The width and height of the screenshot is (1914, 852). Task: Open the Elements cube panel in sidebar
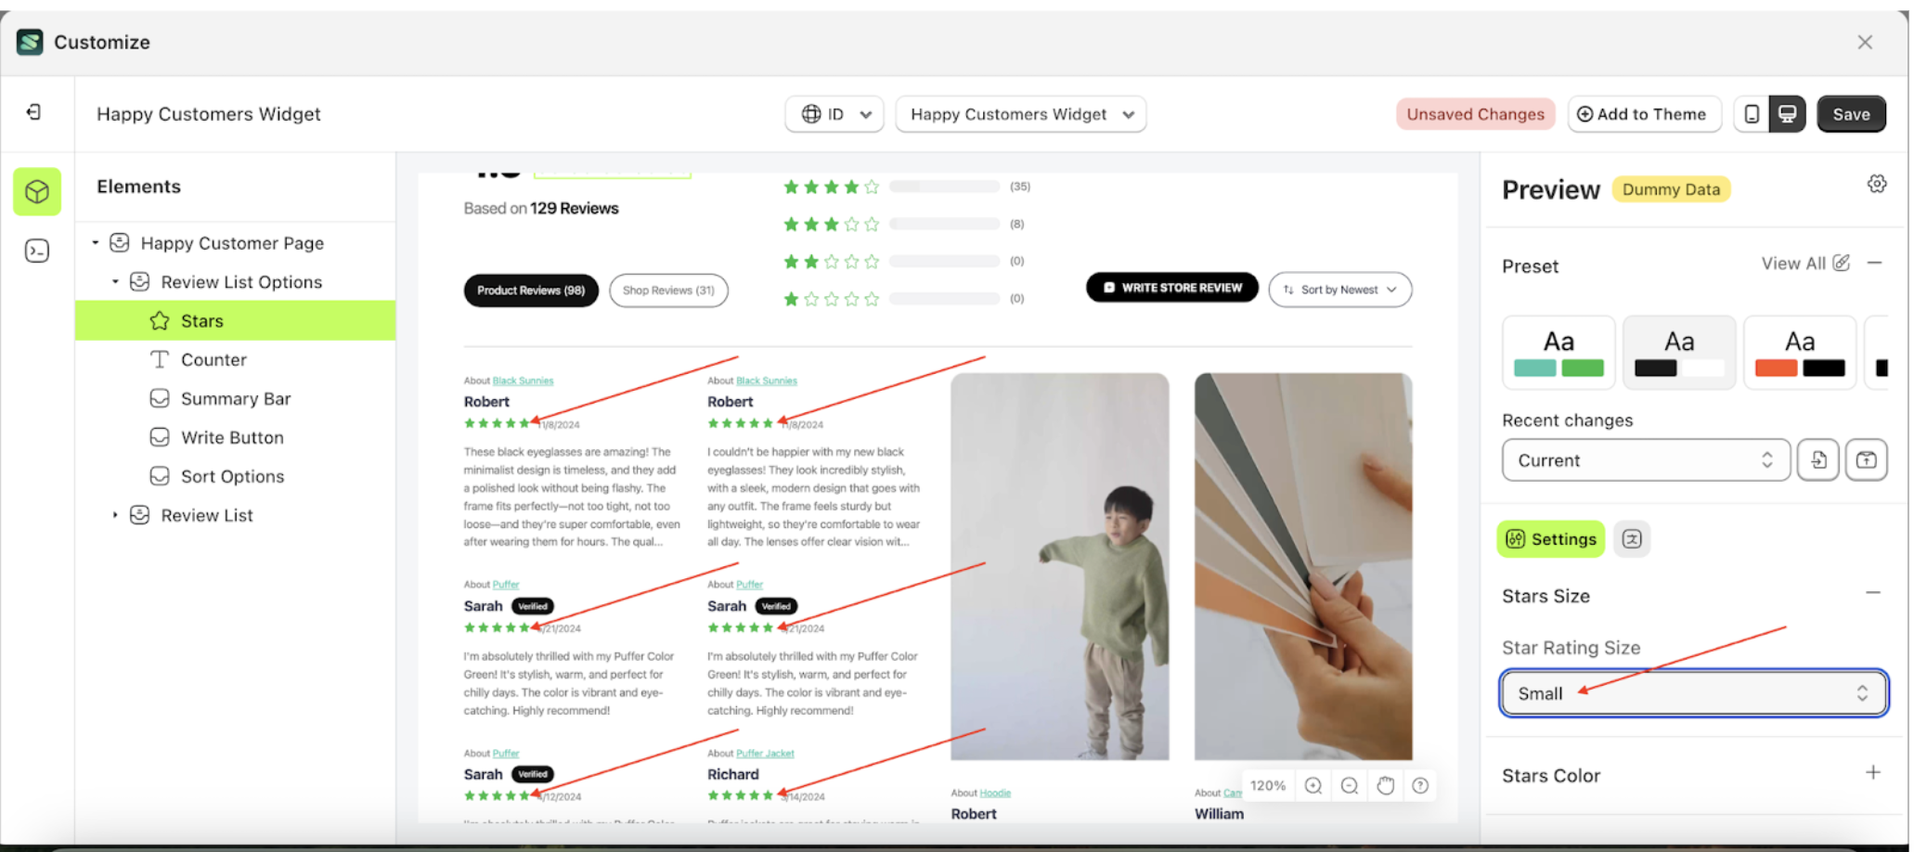tap(37, 192)
